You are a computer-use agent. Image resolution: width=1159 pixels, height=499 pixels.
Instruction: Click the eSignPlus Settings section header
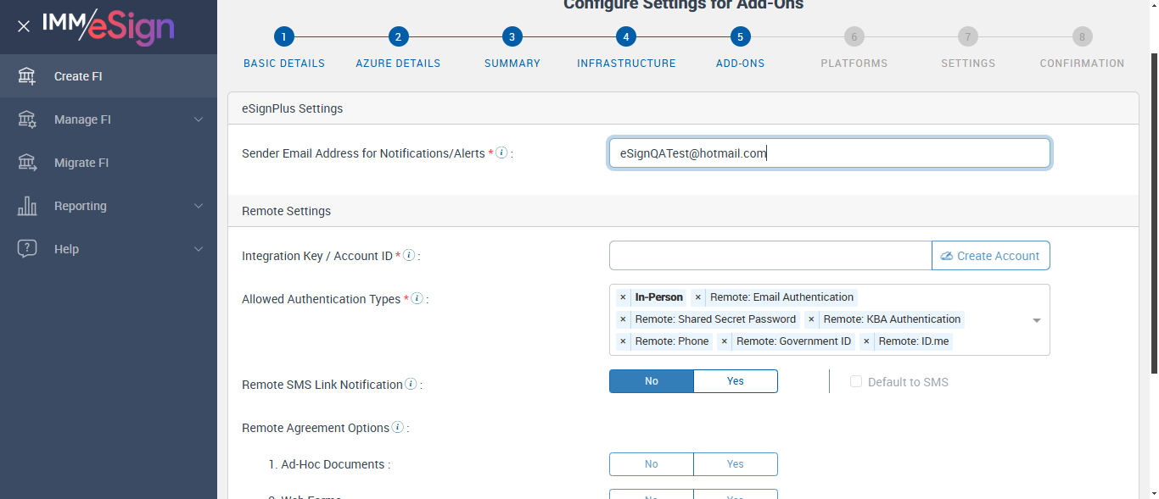(x=683, y=108)
